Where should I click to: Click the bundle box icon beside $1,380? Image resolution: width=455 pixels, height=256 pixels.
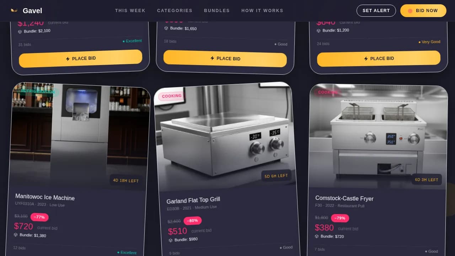click(x=16, y=235)
